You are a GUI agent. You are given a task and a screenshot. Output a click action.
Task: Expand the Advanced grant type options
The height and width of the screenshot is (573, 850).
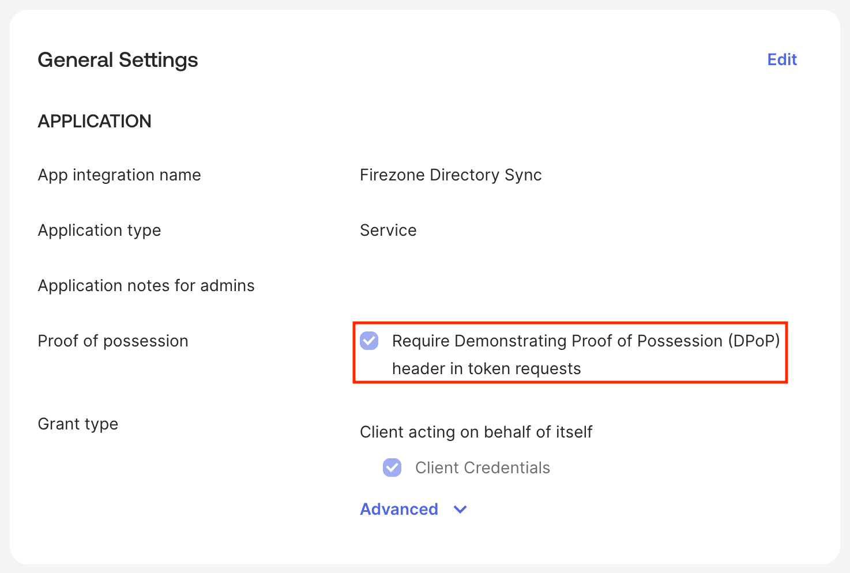click(413, 510)
